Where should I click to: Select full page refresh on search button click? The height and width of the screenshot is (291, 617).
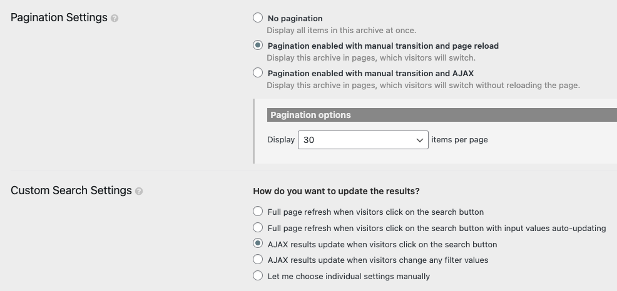click(258, 211)
